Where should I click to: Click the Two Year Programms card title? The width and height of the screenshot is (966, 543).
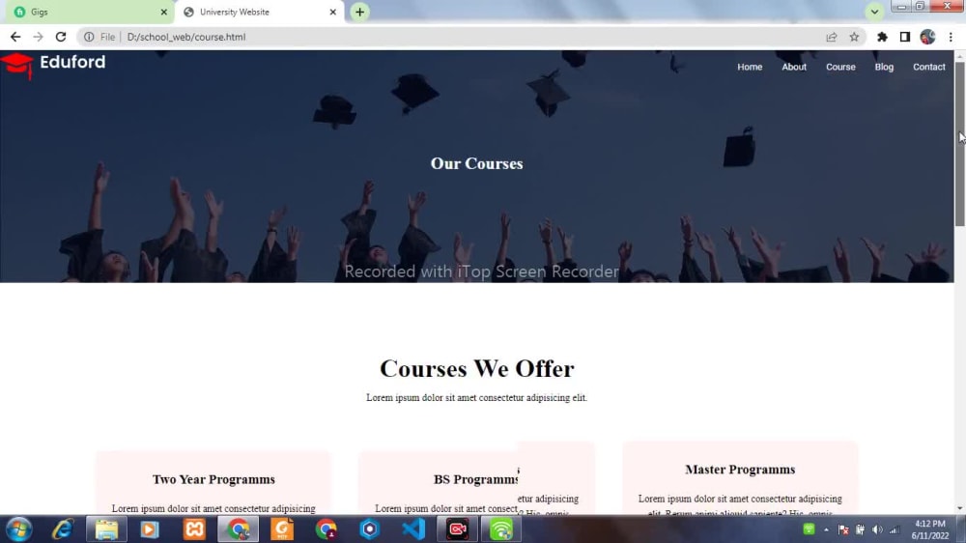213,479
